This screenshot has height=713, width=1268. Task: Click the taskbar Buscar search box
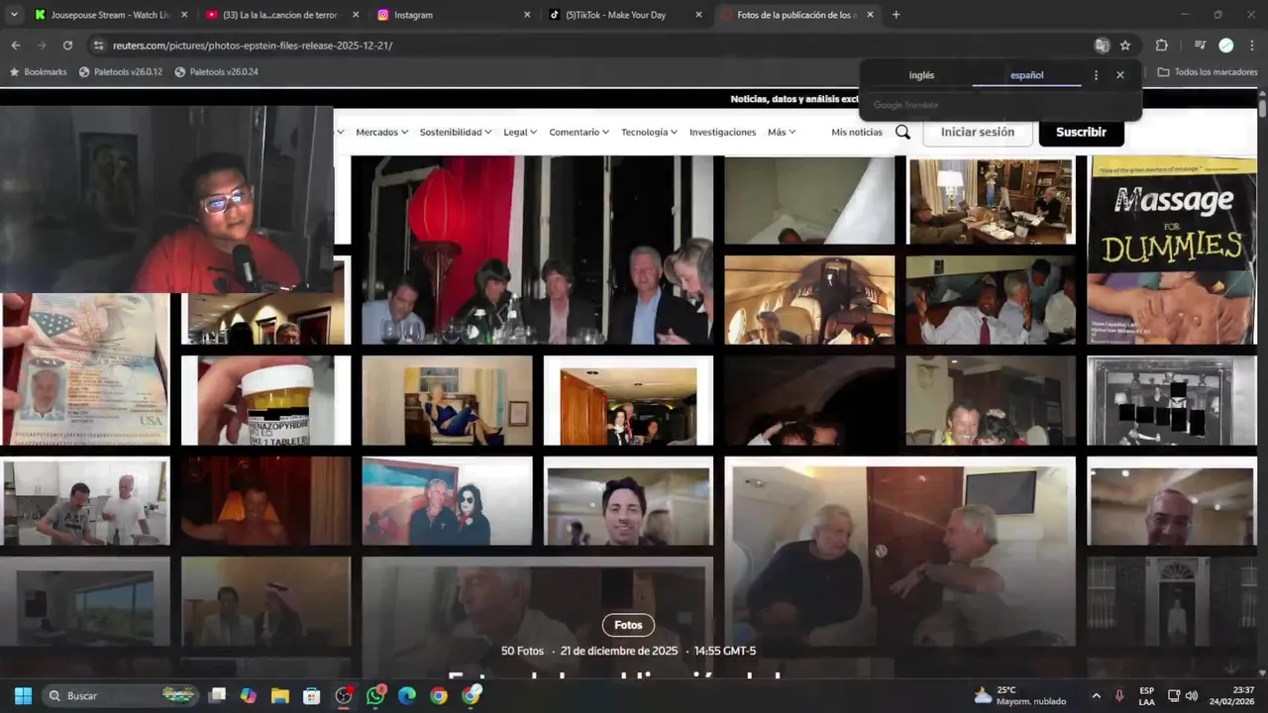tap(120, 695)
